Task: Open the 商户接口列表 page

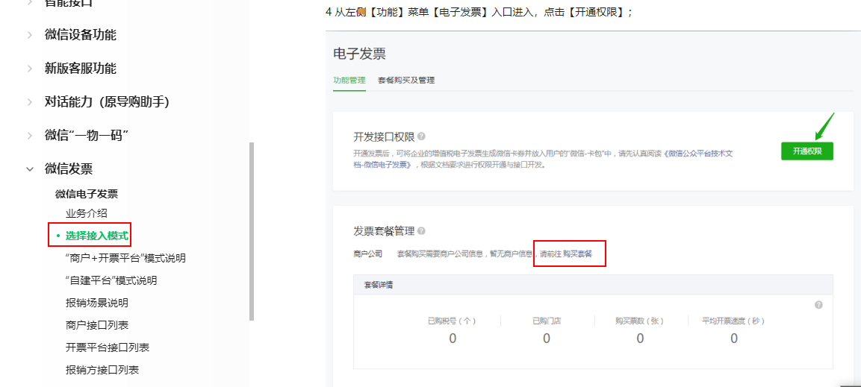Action: click(x=96, y=325)
